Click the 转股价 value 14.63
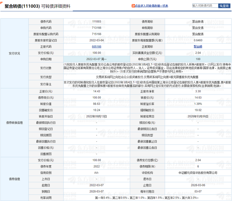Viewport: 232px width, 201px height. coord(198,97)
